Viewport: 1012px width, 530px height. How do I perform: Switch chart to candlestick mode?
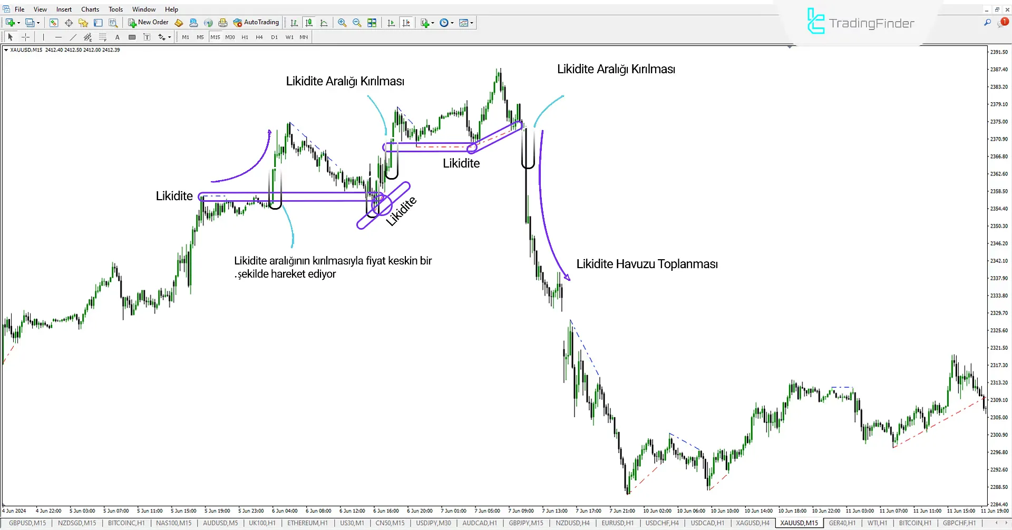click(x=309, y=22)
